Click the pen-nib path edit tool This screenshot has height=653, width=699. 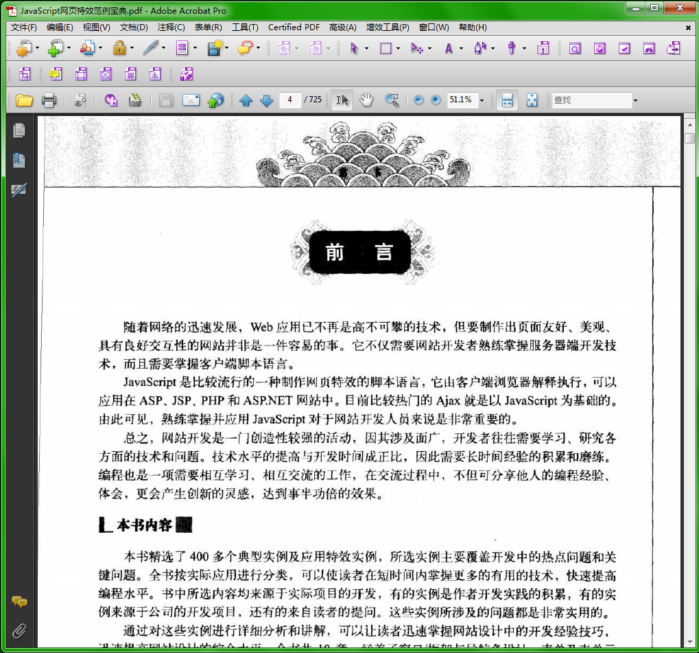[x=479, y=48]
